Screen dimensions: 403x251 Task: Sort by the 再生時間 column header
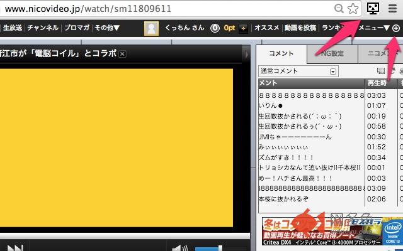(381, 83)
